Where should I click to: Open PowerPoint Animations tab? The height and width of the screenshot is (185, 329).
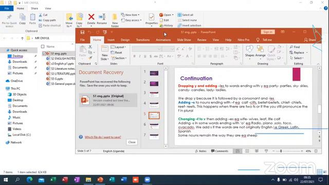163,40
